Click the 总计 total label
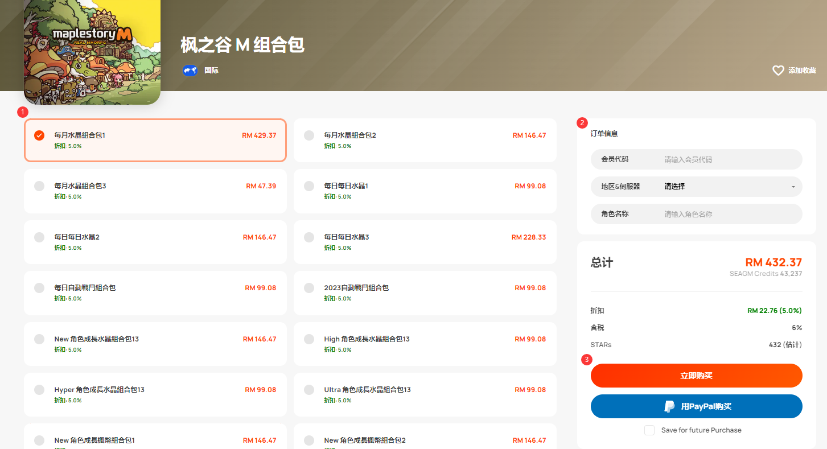This screenshot has height=449, width=827. [x=602, y=263]
